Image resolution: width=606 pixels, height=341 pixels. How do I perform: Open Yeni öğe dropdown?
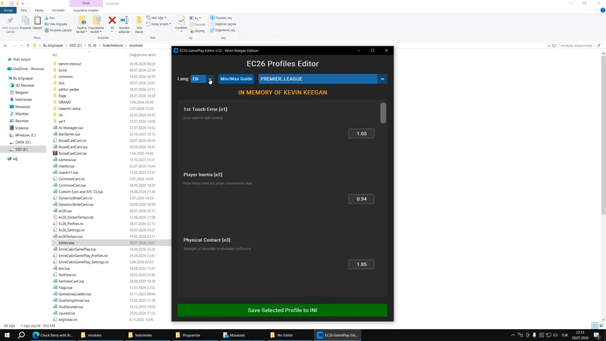(156, 18)
